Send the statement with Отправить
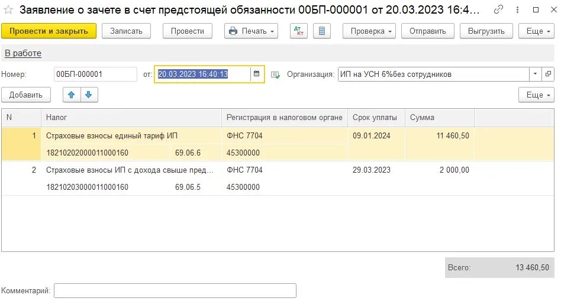The height and width of the screenshot is (301, 561). (x=427, y=31)
